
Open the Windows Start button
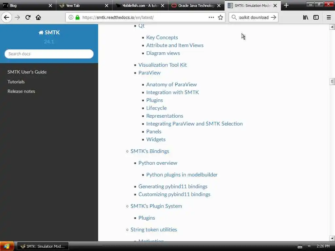point(7,246)
